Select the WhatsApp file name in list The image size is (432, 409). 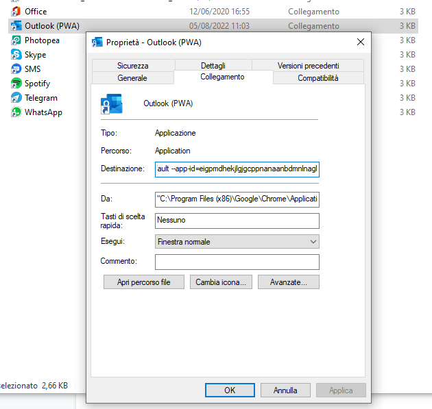(x=43, y=112)
